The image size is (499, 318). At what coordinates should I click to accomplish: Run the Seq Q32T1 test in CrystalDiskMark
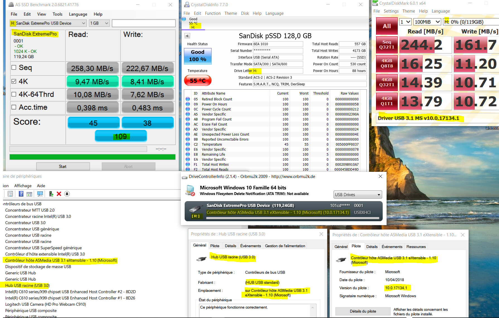point(387,45)
